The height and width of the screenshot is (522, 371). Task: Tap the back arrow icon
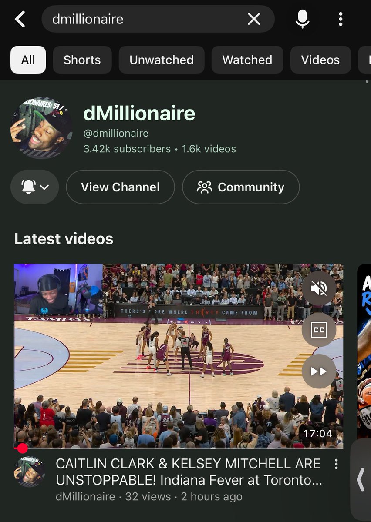pos(20,19)
